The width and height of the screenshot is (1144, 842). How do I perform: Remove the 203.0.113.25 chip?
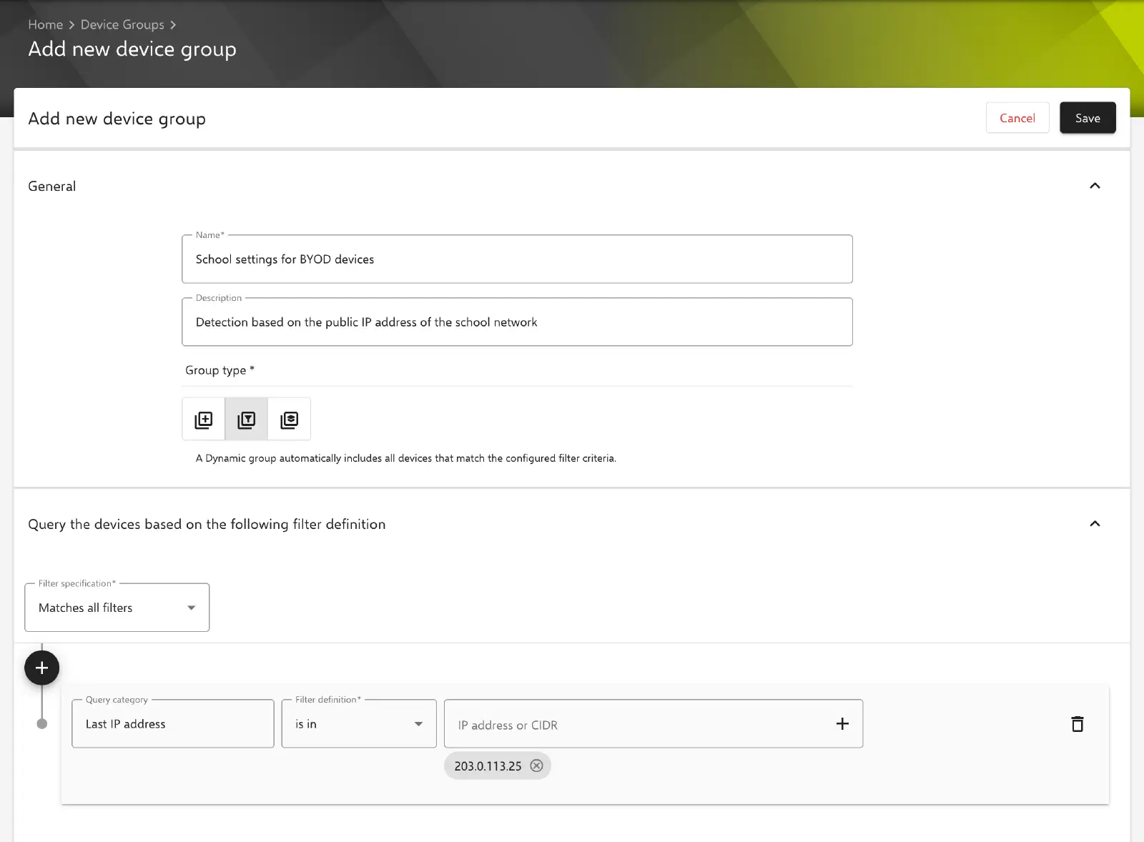pyautogui.click(x=537, y=766)
